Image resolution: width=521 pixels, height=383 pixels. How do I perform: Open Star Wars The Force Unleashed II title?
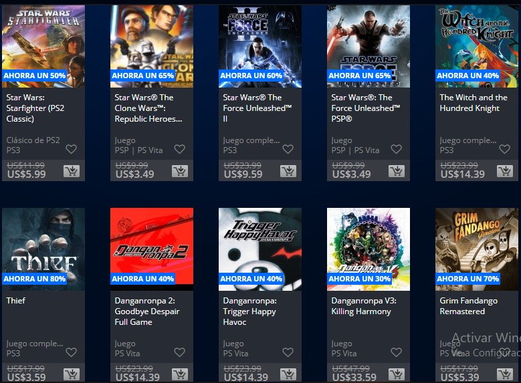[x=257, y=108]
